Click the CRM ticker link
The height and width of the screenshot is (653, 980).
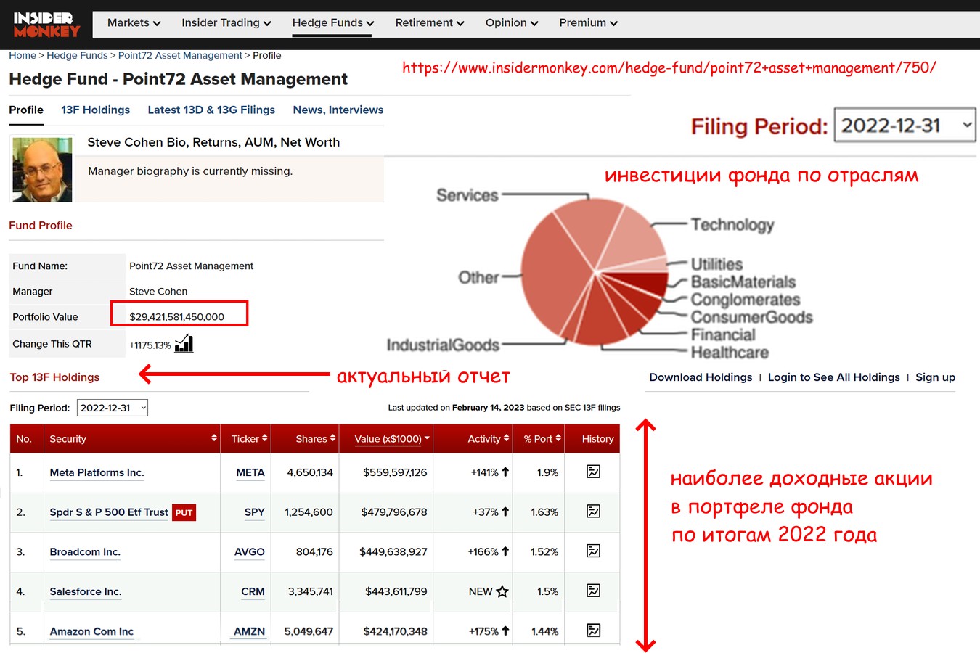click(x=253, y=592)
